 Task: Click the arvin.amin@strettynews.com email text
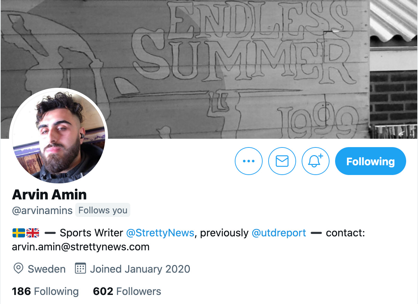click(x=81, y=247)
